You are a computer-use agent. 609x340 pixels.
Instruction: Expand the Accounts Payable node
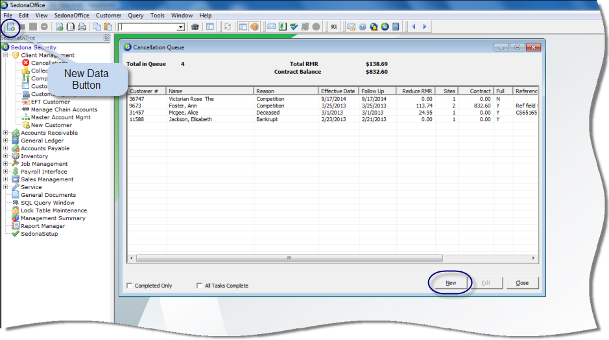click(x=5, y=148)
